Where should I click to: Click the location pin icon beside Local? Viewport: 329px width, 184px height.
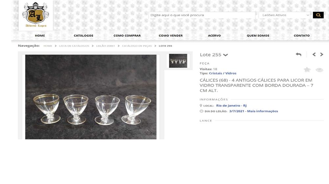(x=201, y=106)
